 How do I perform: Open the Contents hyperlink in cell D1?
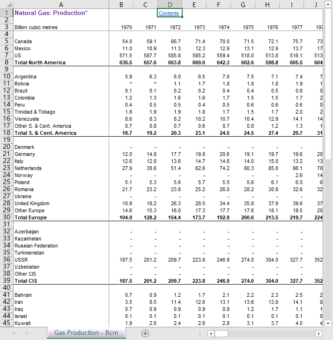[169, 13]
